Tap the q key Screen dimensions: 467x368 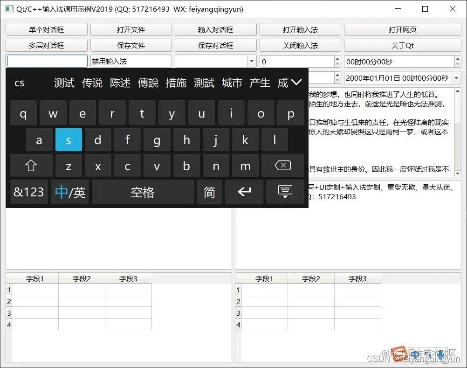[23, 113]
